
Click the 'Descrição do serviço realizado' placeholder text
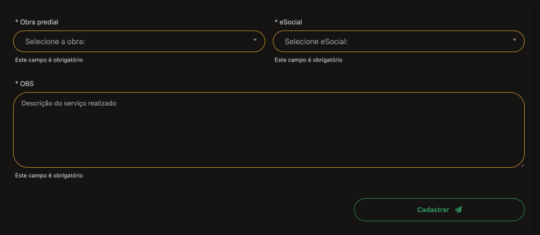coord(69,104)
